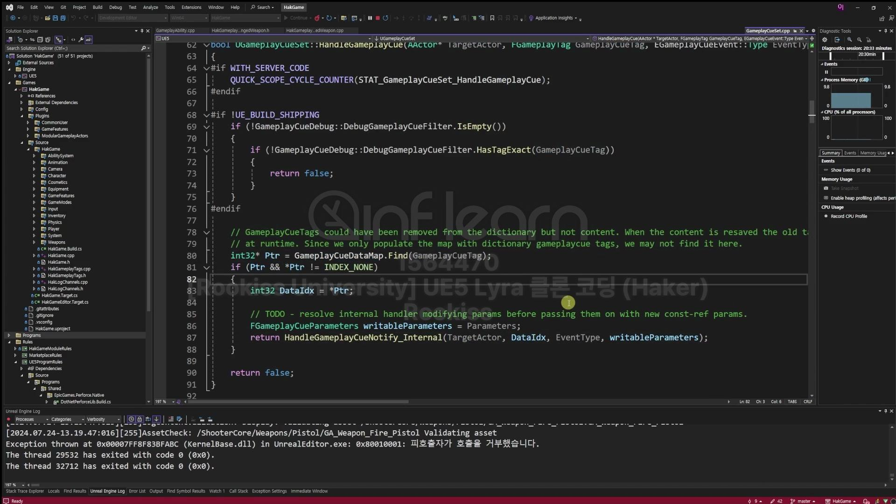This screenshot has width=896, height=504.
Task: Toggle timestamp clock button in Unreal Engine Log
Action: click(x=131, y=419)
